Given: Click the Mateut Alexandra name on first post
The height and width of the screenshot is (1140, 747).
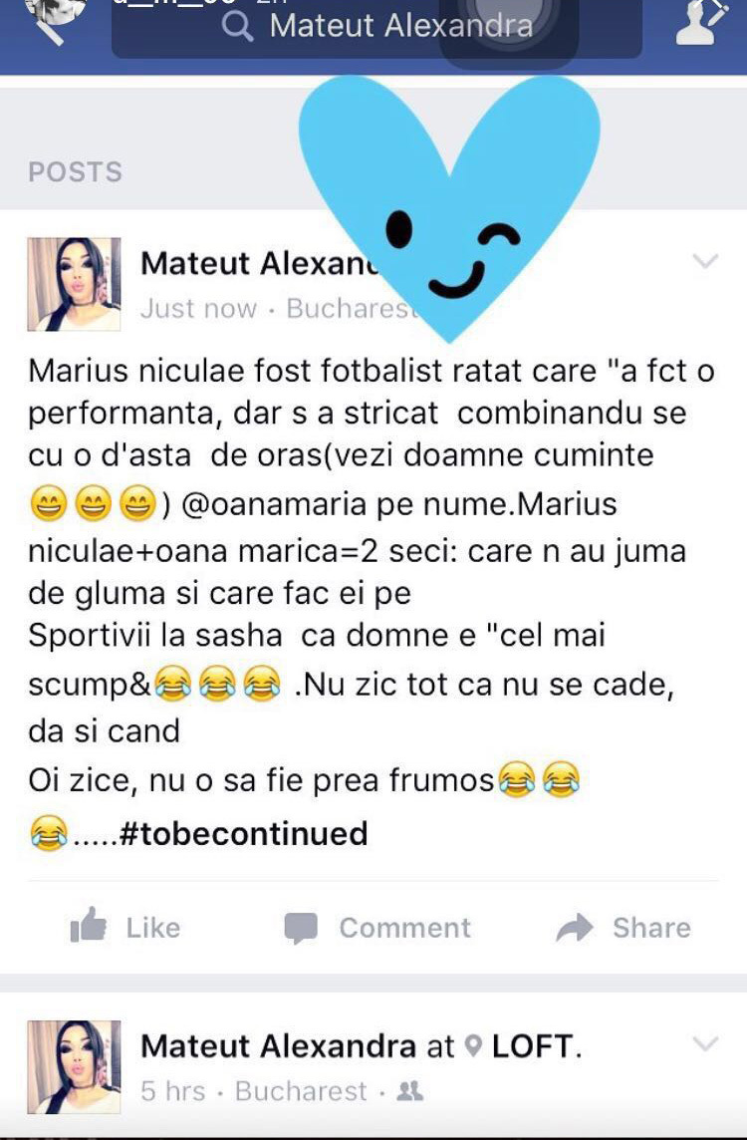Looking at the screenshot, I should pyautogui.click(x=260, y=264).
